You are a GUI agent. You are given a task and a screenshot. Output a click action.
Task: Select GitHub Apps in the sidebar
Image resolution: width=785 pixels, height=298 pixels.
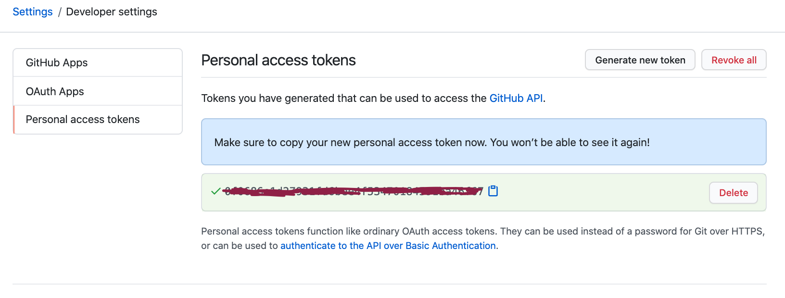click(x=57, y=63)
